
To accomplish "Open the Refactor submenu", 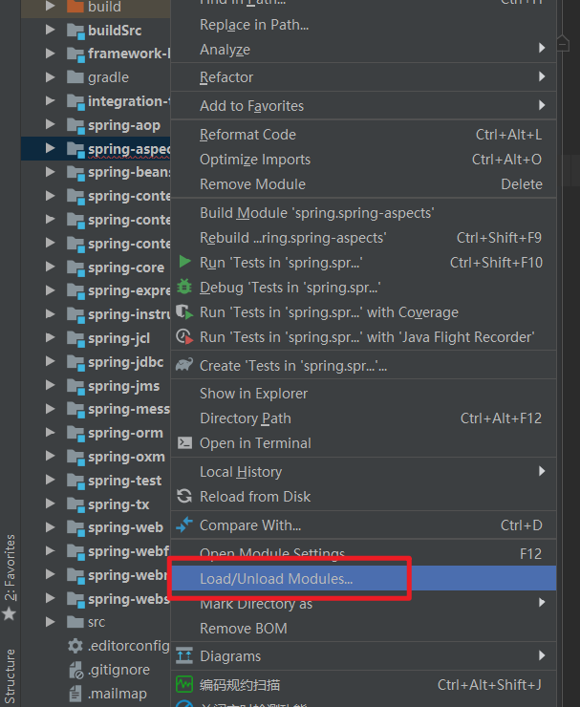I will pos(363,77).
